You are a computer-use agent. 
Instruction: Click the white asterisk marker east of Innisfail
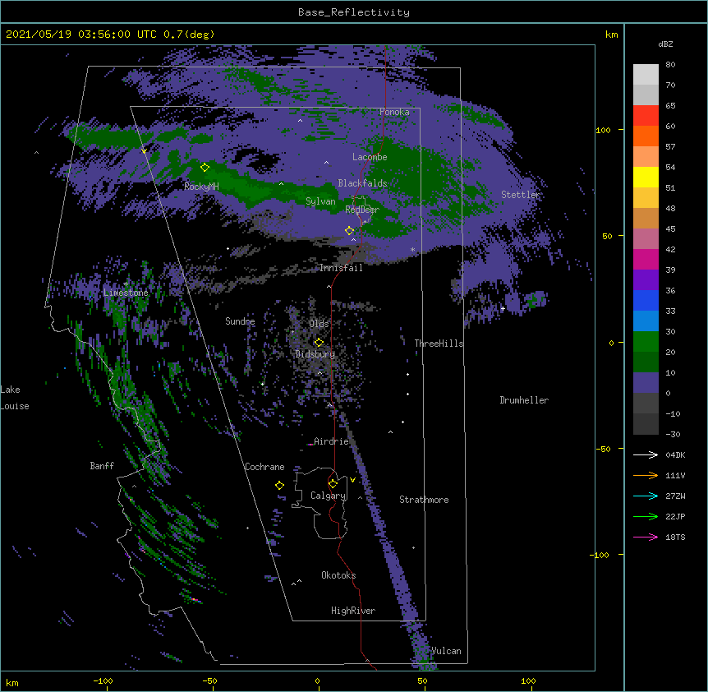412,250
